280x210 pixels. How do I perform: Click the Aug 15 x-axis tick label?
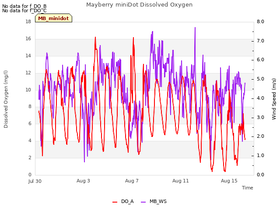pos(229,181)
